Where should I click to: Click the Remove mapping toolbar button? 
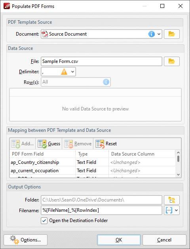pyautogui.click(x=78, y=144)
